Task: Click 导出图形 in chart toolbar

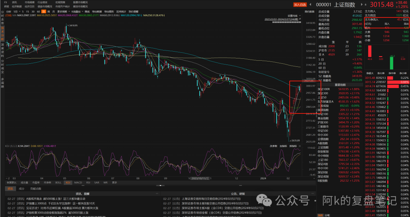Action: click(x=109, y=11)
